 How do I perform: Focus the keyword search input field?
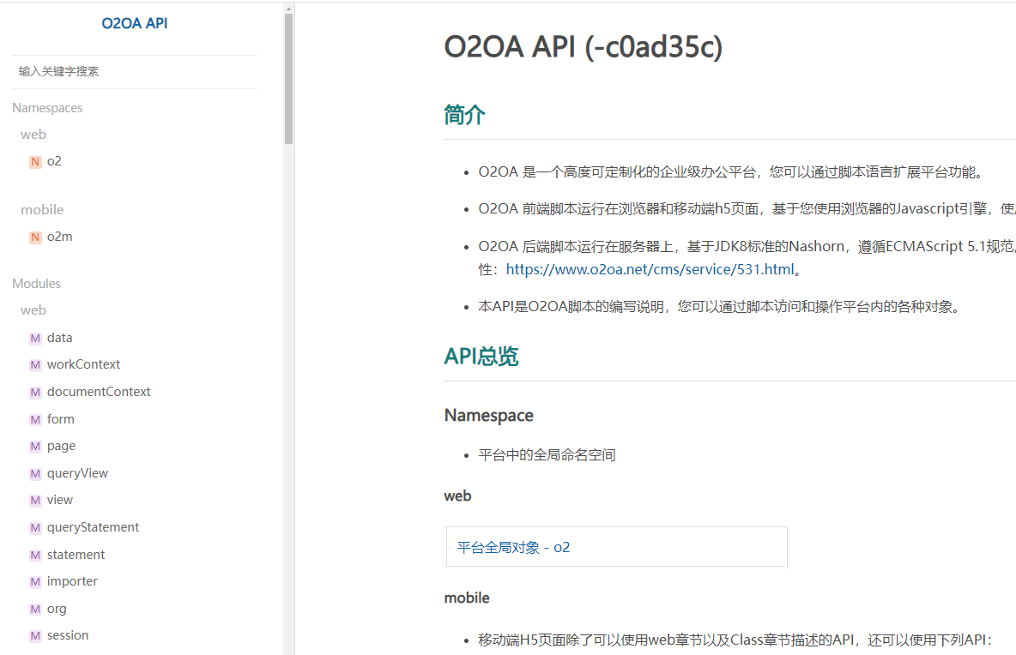click(135, 71)
